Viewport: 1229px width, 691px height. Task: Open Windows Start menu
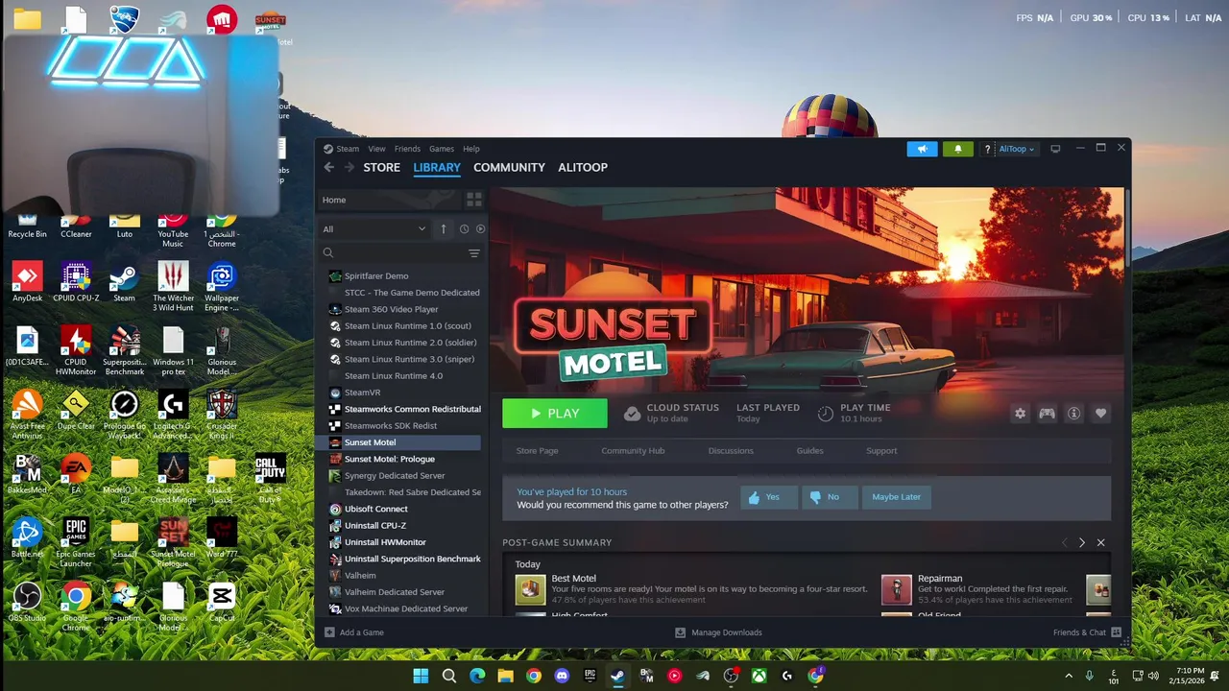pyautogui.click(x=421, y=676)
